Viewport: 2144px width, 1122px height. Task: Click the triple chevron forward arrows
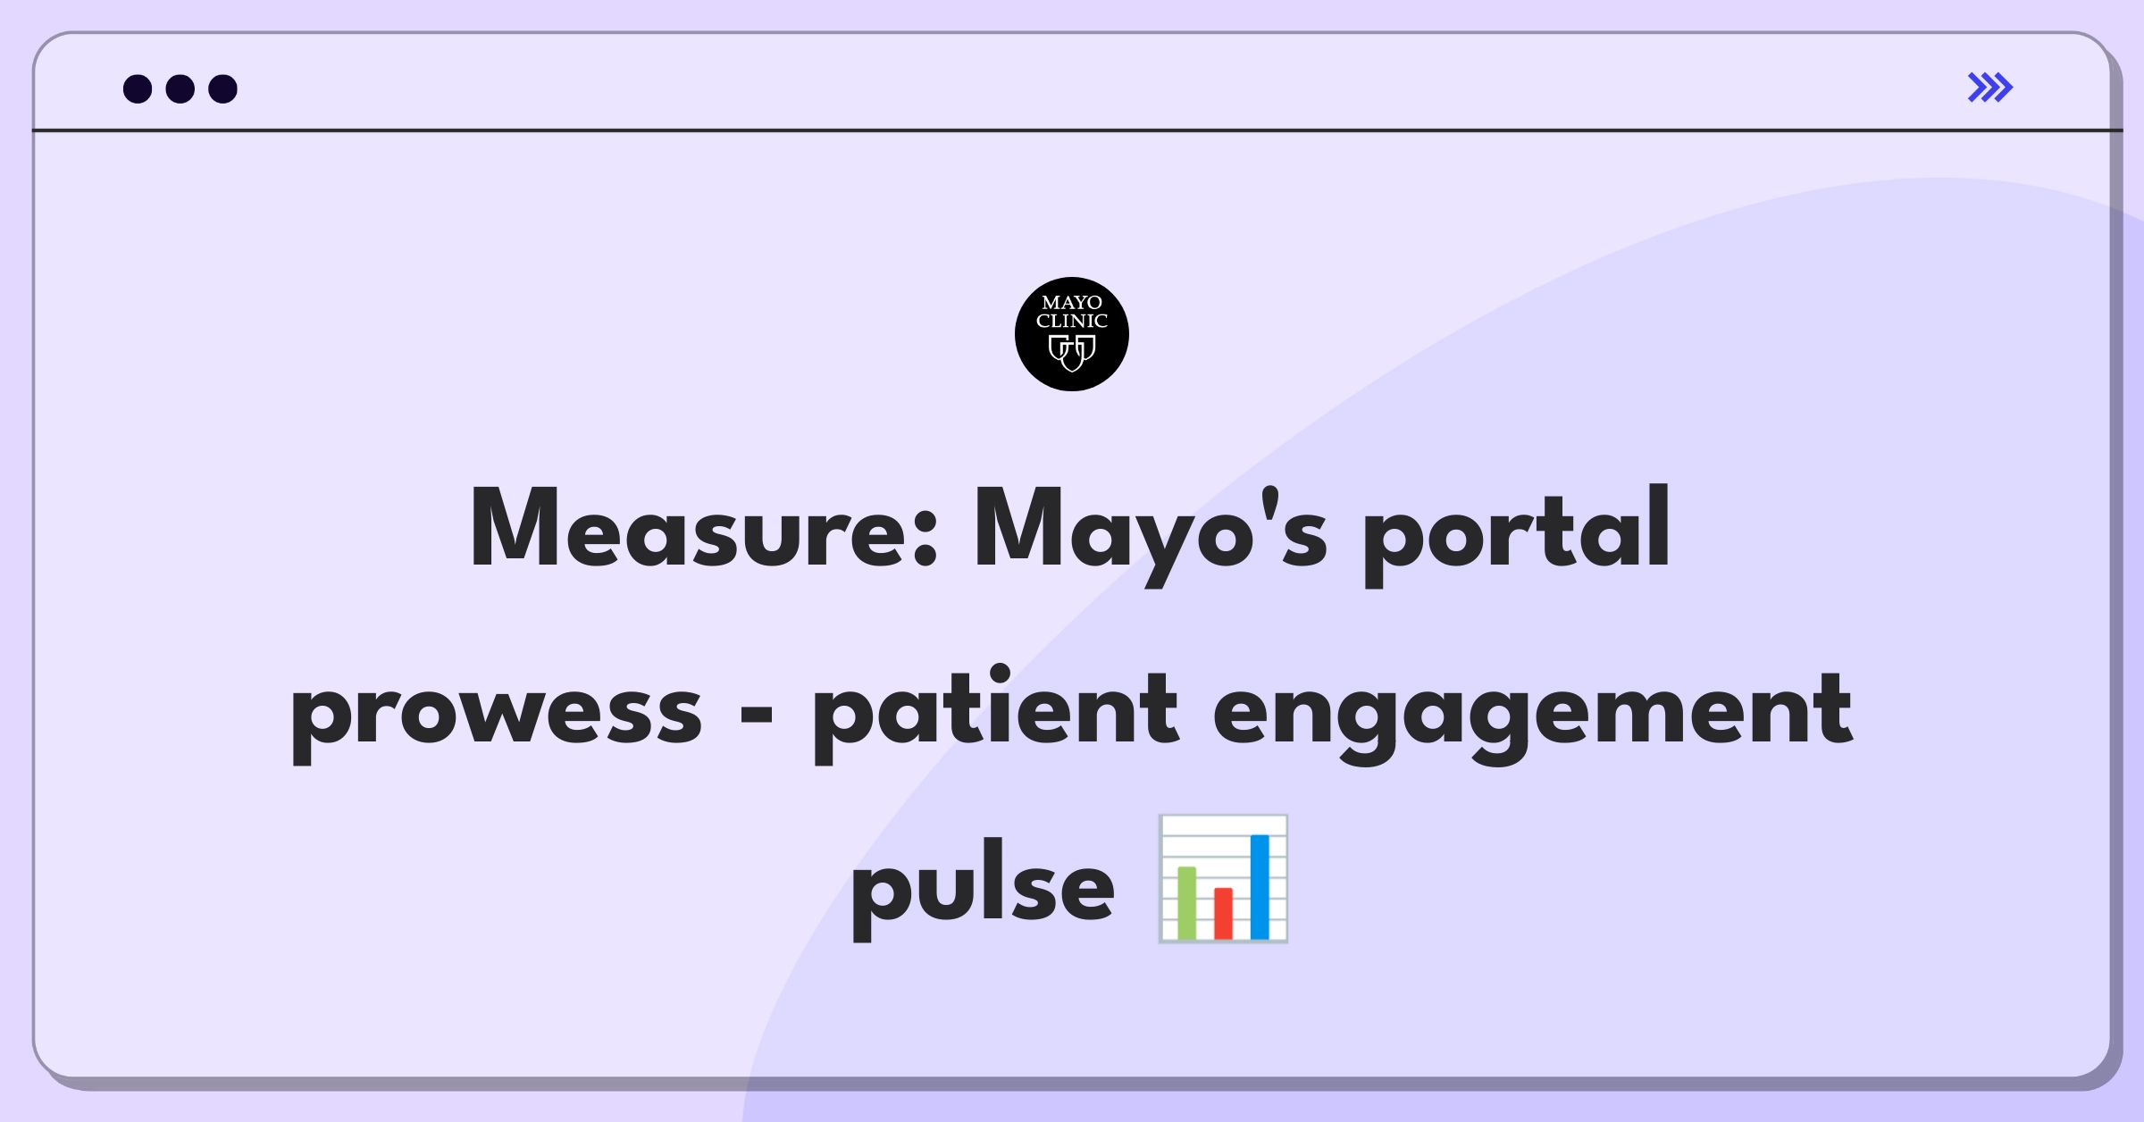(1990, 88)
